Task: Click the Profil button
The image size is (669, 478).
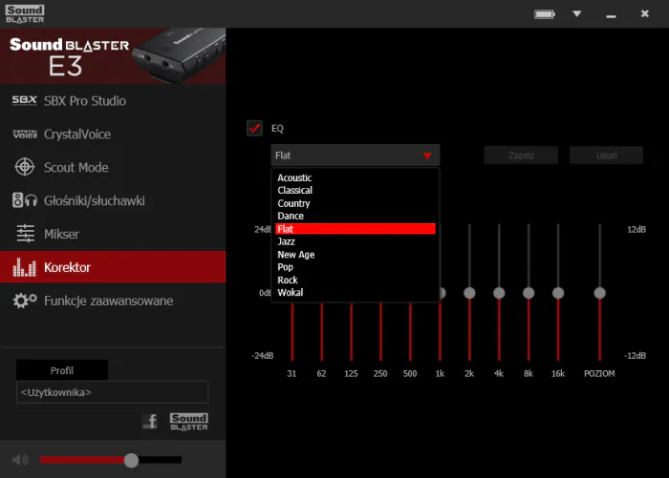Action: click(x=62, y=370)
